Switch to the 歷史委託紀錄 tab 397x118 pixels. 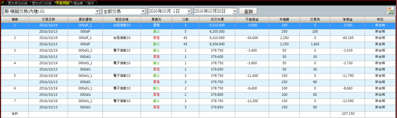[18, 3]
